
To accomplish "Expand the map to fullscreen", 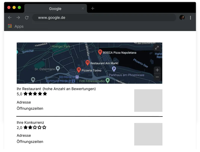I will point(157,48).
